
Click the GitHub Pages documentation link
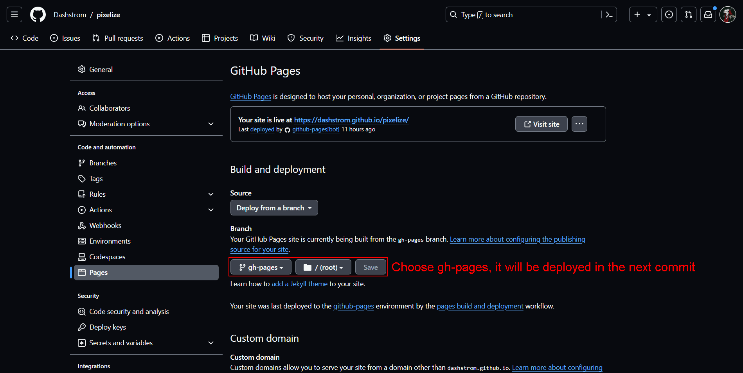point(251,97)
